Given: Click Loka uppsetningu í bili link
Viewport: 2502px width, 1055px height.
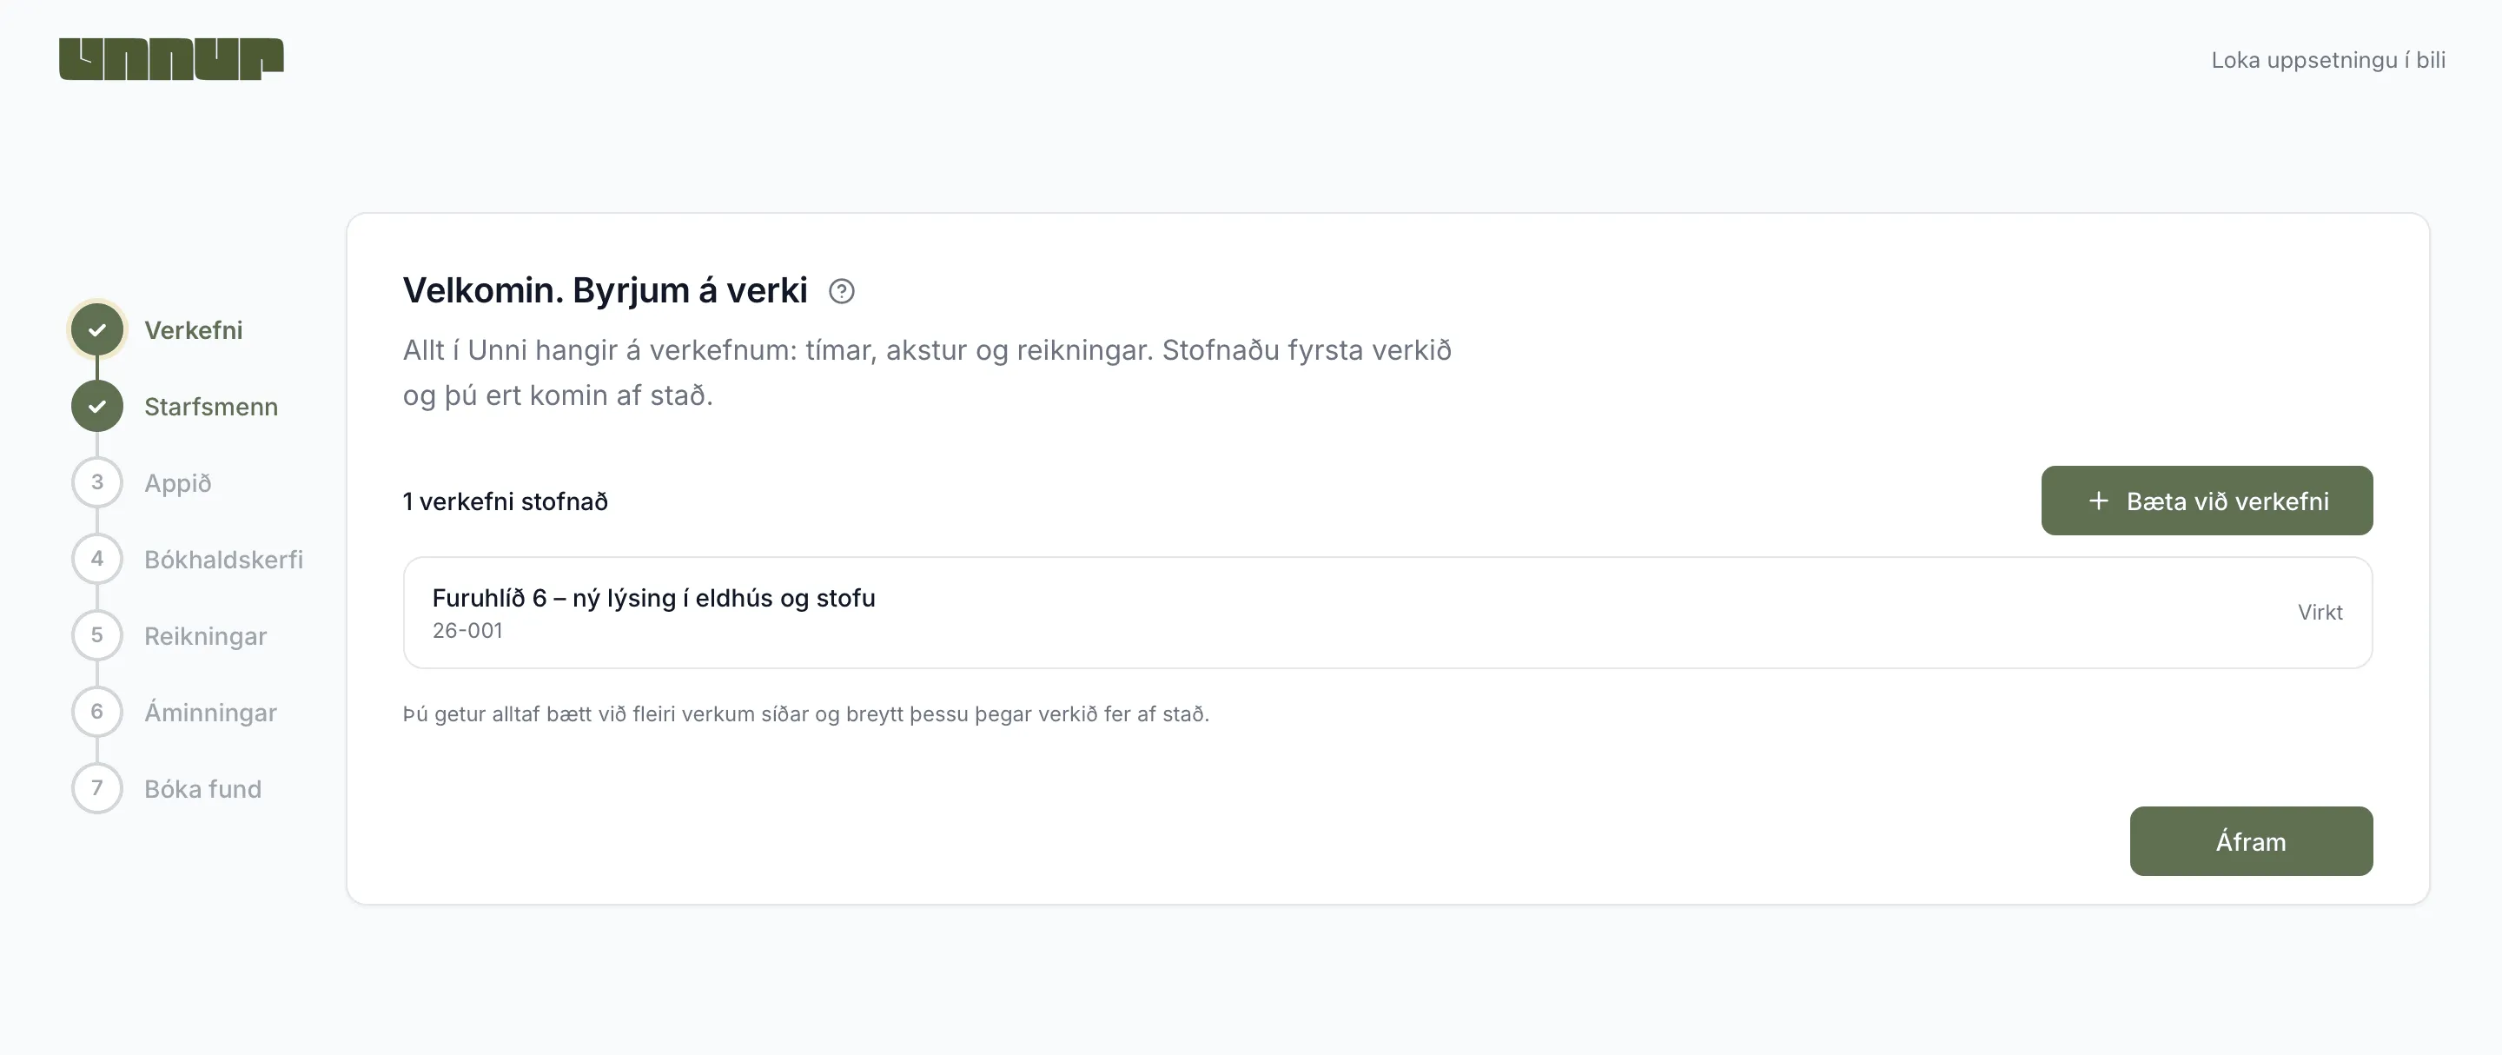Looking at the screenshot, I should pyautogui.click(x=2328, y=60).
